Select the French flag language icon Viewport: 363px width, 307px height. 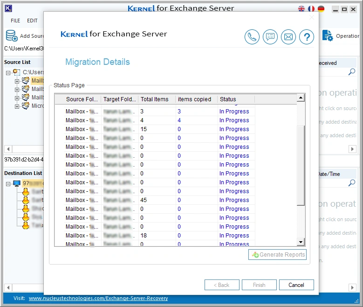[x=311, y=9]
